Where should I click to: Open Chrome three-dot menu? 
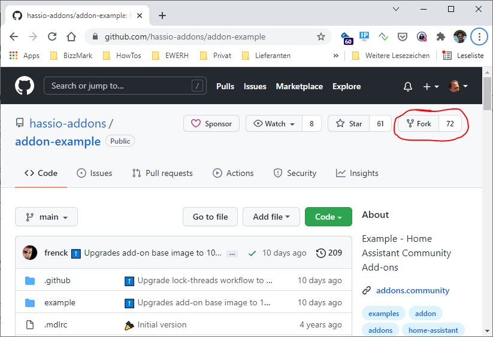coord(479,37)
